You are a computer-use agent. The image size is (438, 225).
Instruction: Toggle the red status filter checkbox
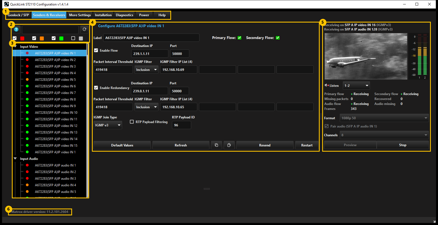15,38
